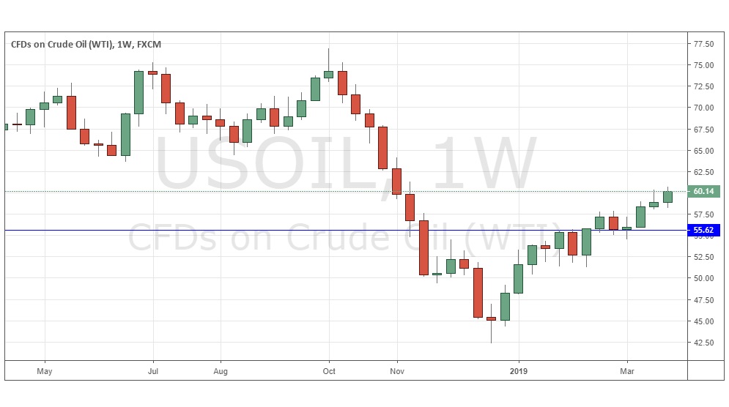Click the 42.50 price scale label
729x407 pixels.
coord(703,342)
